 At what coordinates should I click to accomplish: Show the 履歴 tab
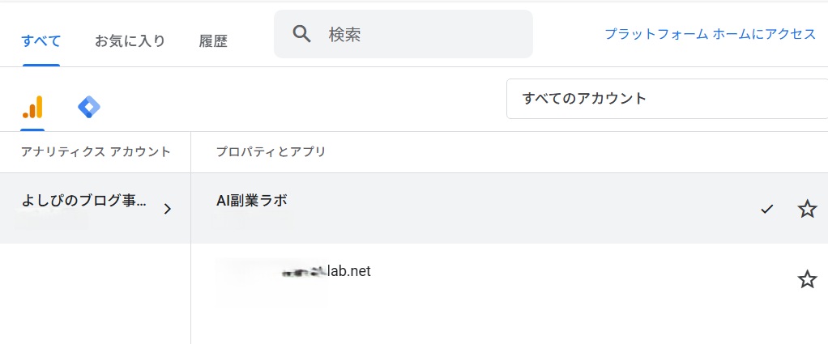pyautogui.click(x=213, y=41)
